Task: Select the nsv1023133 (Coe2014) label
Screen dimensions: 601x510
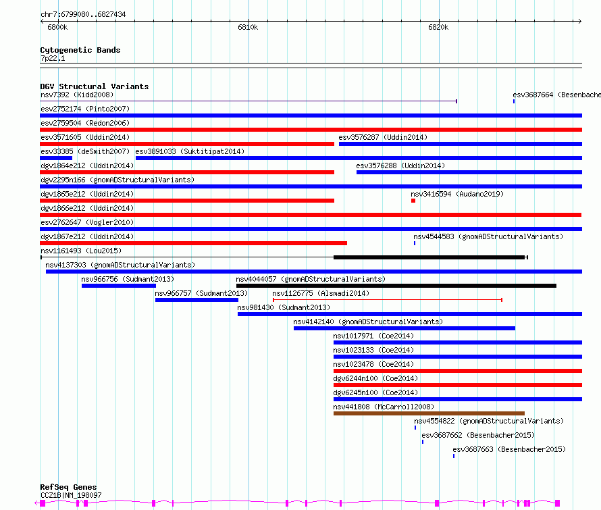Action: coord(373,350)
